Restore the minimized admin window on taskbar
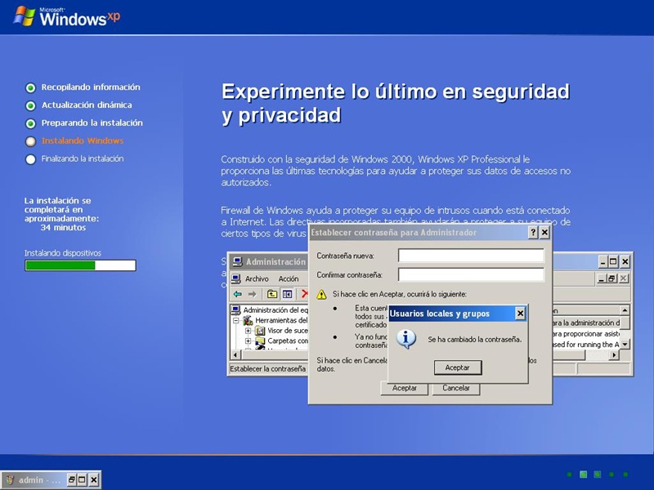654x490 pixels. 71,480
